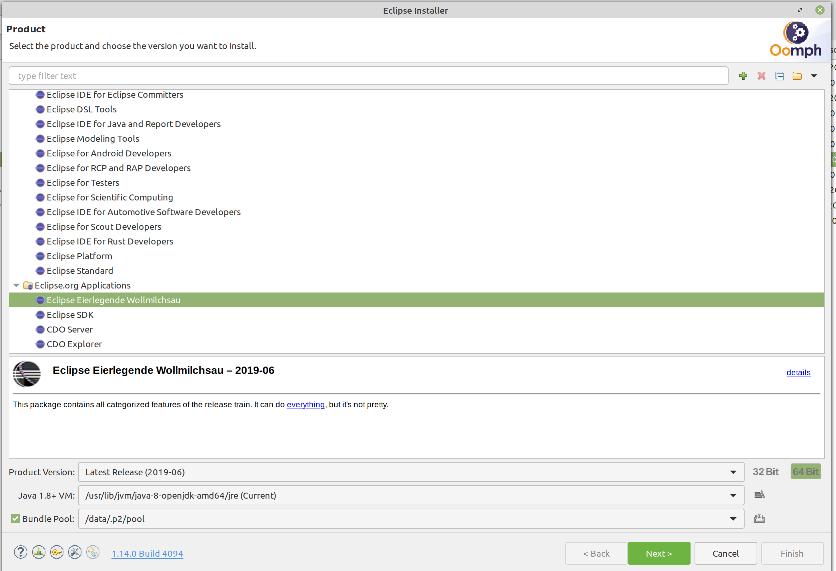Screen dimensions: 836x571
Task: Click the Eclipse.org Applications folder icon
Action: 28,285
